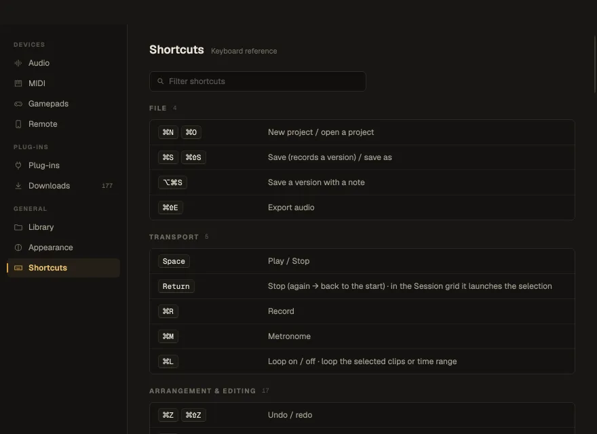Click the MIDI keyboard icon
This screenshot has height=434, width=597.
point(18,83)
